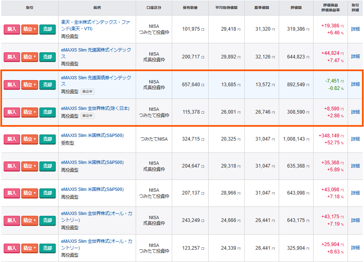The image size is (364, 262).
Task: Click the 口座区分 column header
Action: point(154,8)
